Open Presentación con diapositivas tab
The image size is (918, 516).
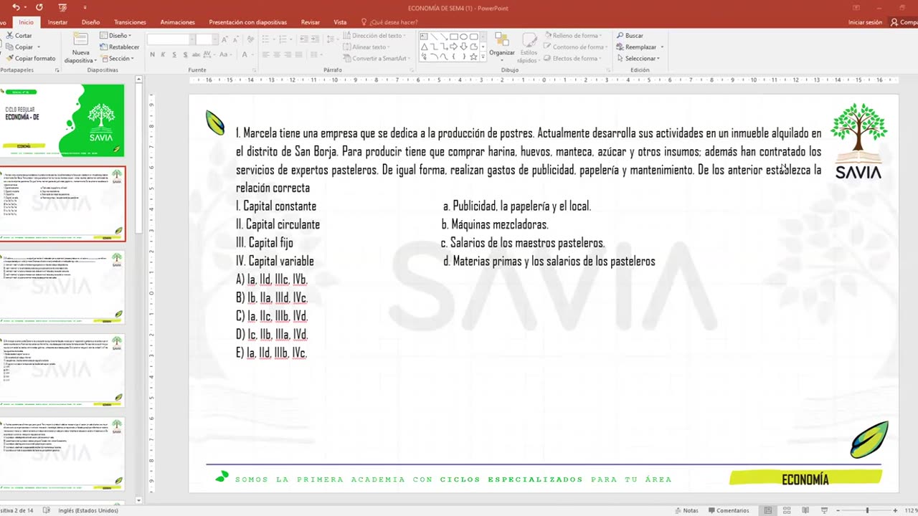(247, 22)
